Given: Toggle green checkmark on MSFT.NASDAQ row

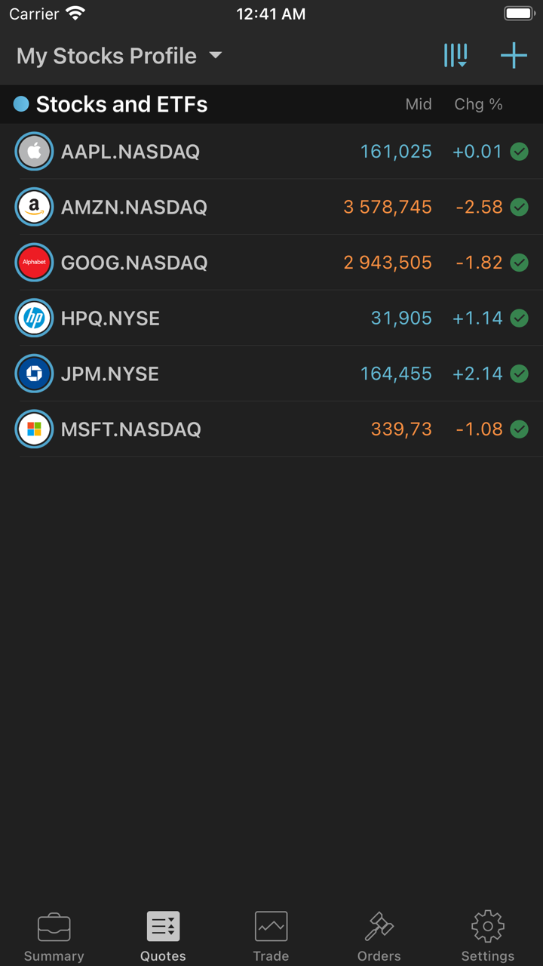Looking at the screenshot, I should point(519,429).
